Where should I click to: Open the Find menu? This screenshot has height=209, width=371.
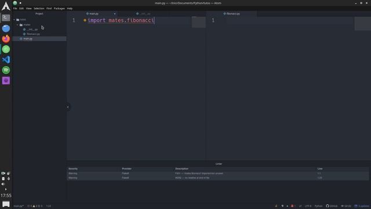click(x=49, y=8)
